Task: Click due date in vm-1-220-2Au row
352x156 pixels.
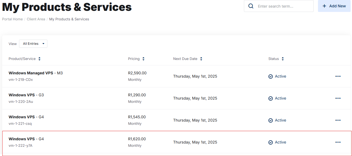Action: 195,98
